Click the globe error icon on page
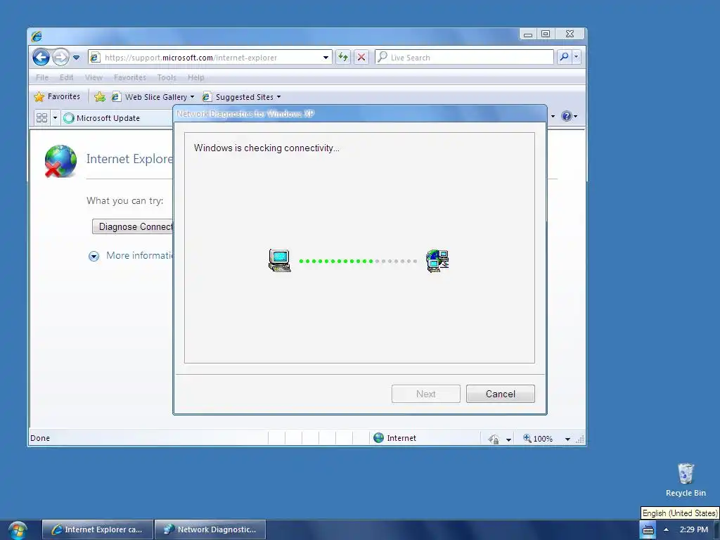 60,161
